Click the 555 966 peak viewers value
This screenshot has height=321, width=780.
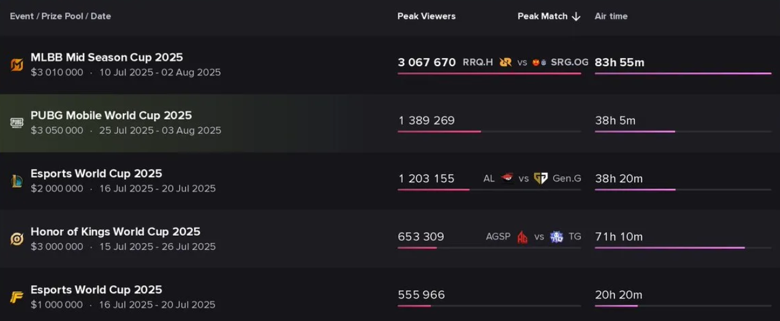[x=422, y=295]
